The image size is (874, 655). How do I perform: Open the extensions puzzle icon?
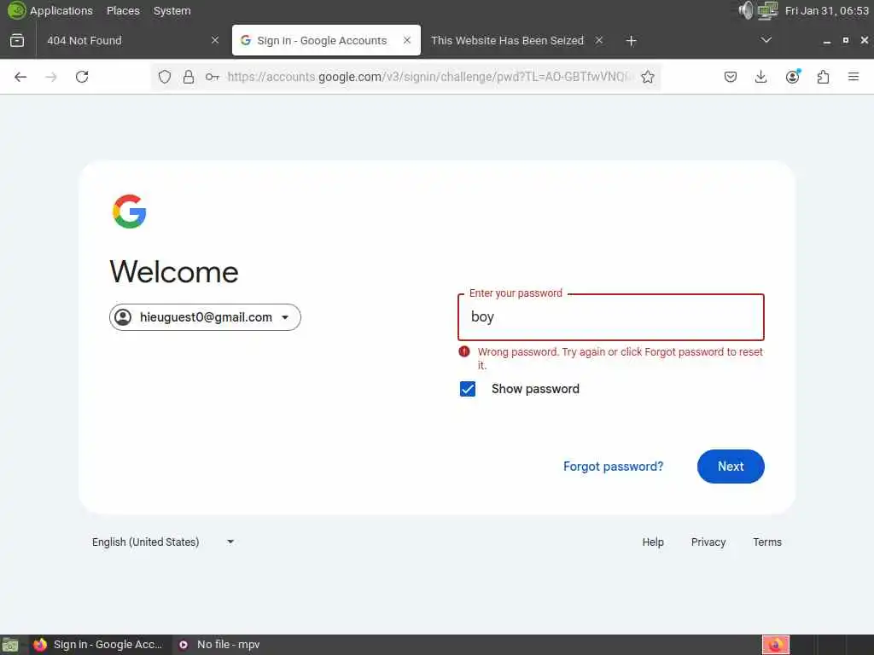coord(823,77)
